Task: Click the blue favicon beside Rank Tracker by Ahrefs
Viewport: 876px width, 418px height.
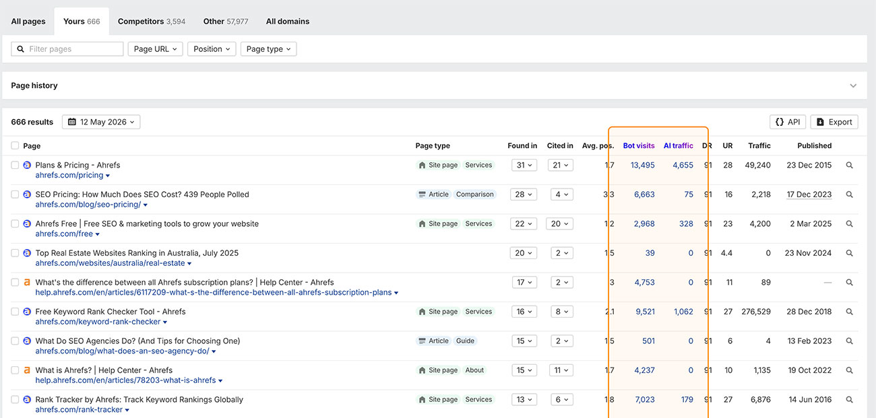Action: point(27,400)
